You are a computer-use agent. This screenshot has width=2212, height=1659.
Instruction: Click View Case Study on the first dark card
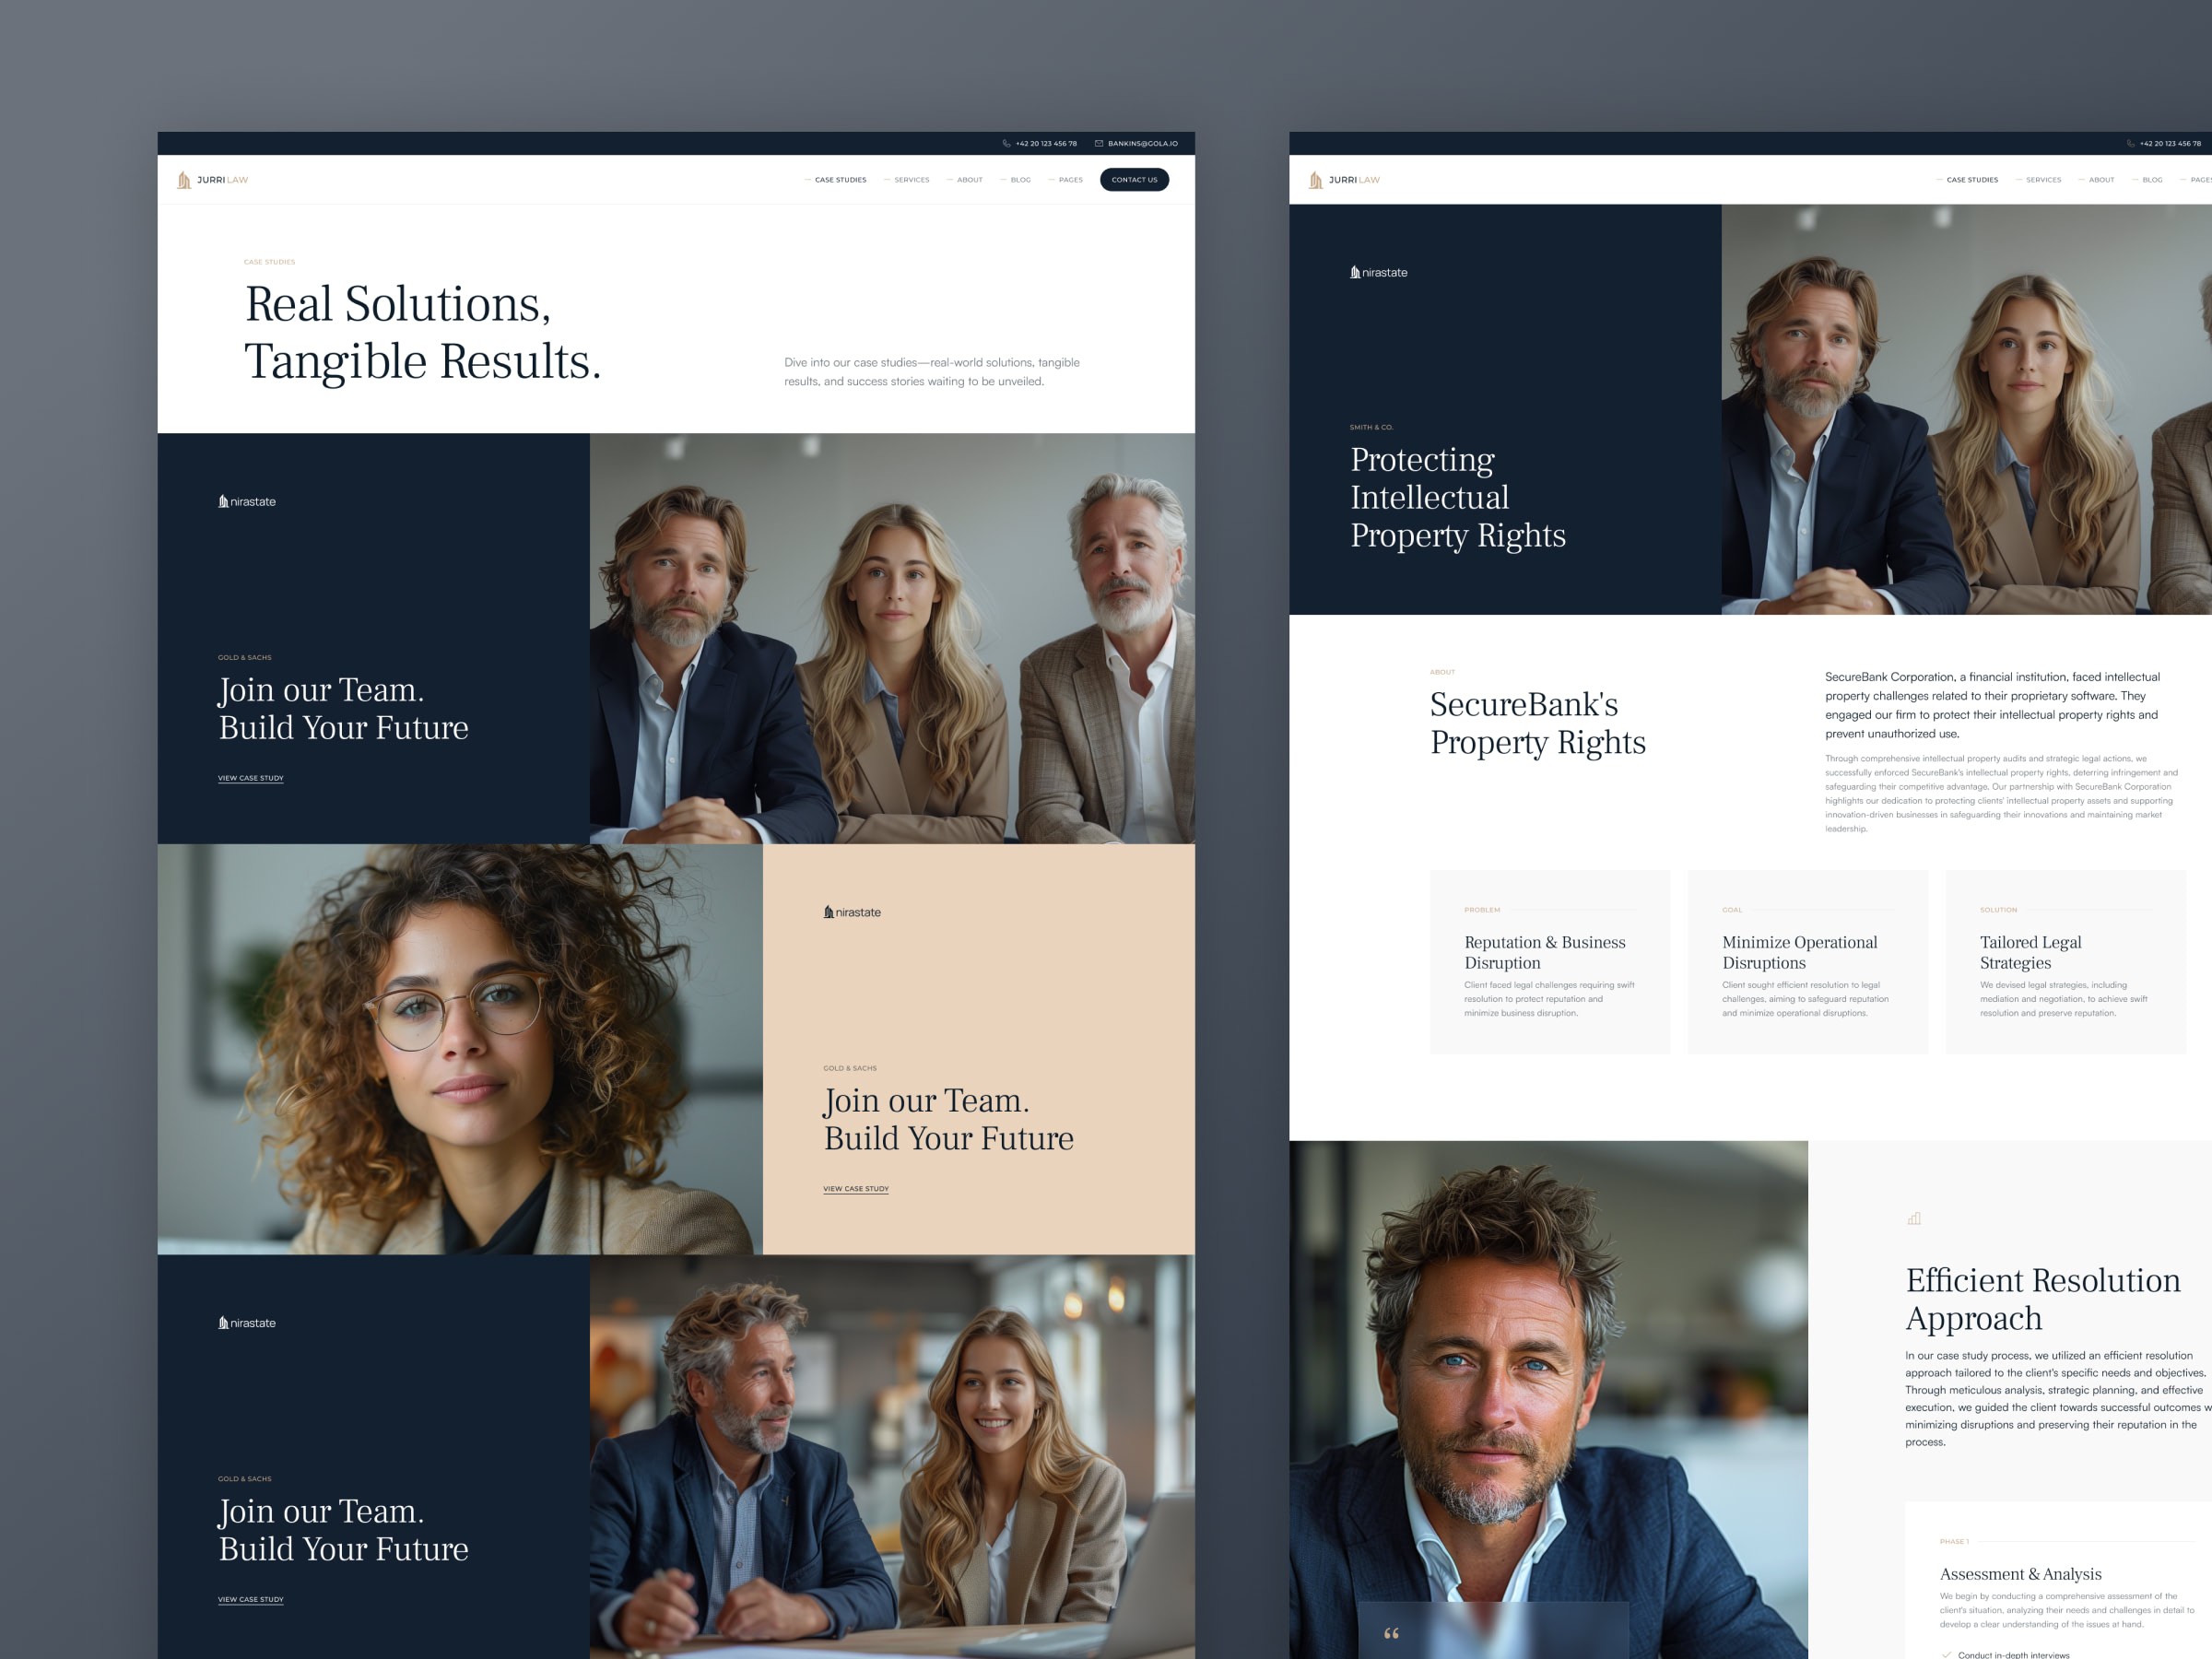tap(250, 778)
